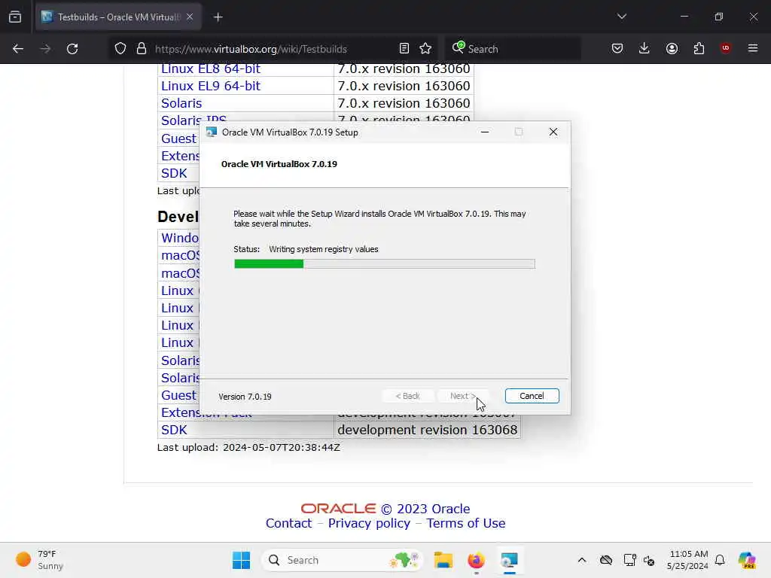Open the muted volume tray icon
The image size is (771, 578).
[x=649, y=560]
